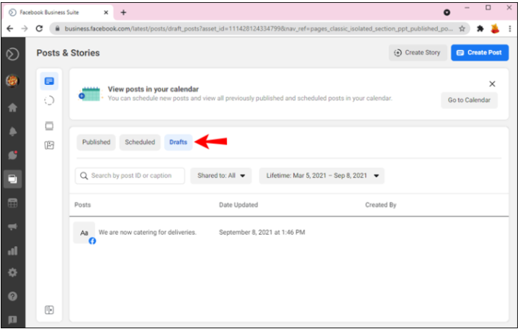Toggle the collapse panel icon at bottom
Screen dimensions: 520x329
point(49,310)
